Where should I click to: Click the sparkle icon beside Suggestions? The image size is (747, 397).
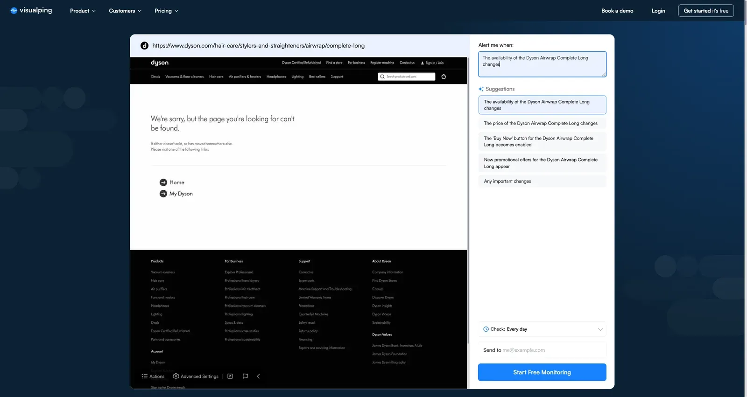pyautogui.click(x=481, y=89)
